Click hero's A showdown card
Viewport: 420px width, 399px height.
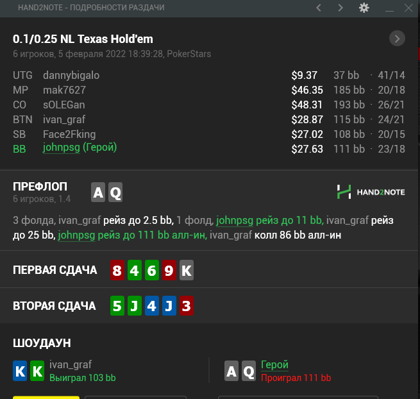point(231,371)
